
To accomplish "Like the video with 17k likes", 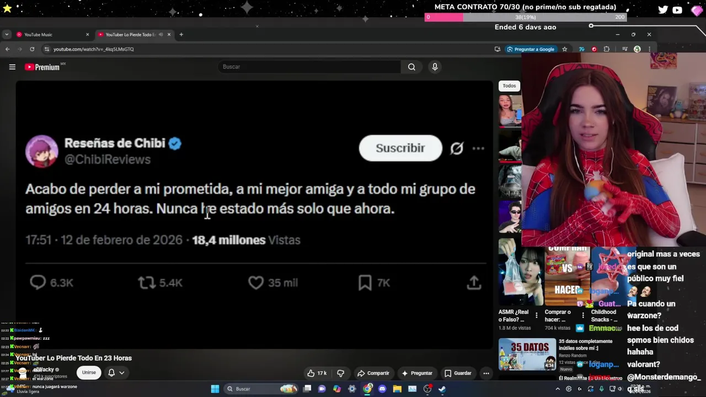I will 317,373.
